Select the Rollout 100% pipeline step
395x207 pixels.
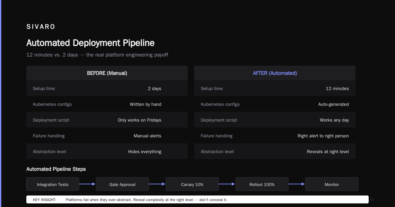(x=262, y=184)
